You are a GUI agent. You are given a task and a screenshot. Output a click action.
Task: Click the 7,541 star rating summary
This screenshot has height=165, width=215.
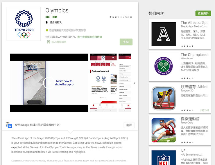point(121,17)
